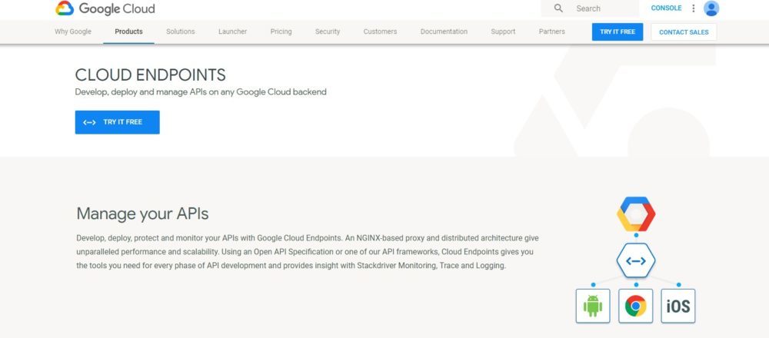
Task: Click Try It Free in the navigation bar
Action: coord(618,31)
